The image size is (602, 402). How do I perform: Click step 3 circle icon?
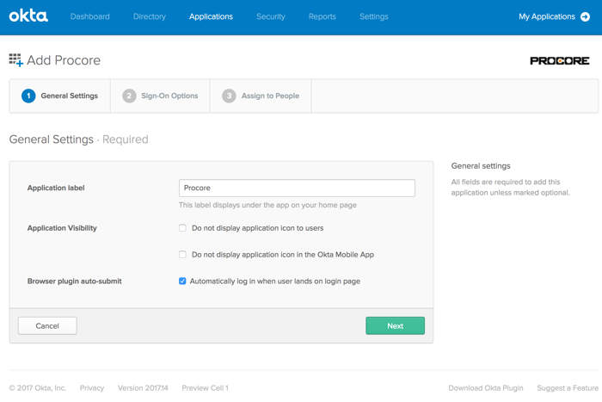tap(229, 96)
